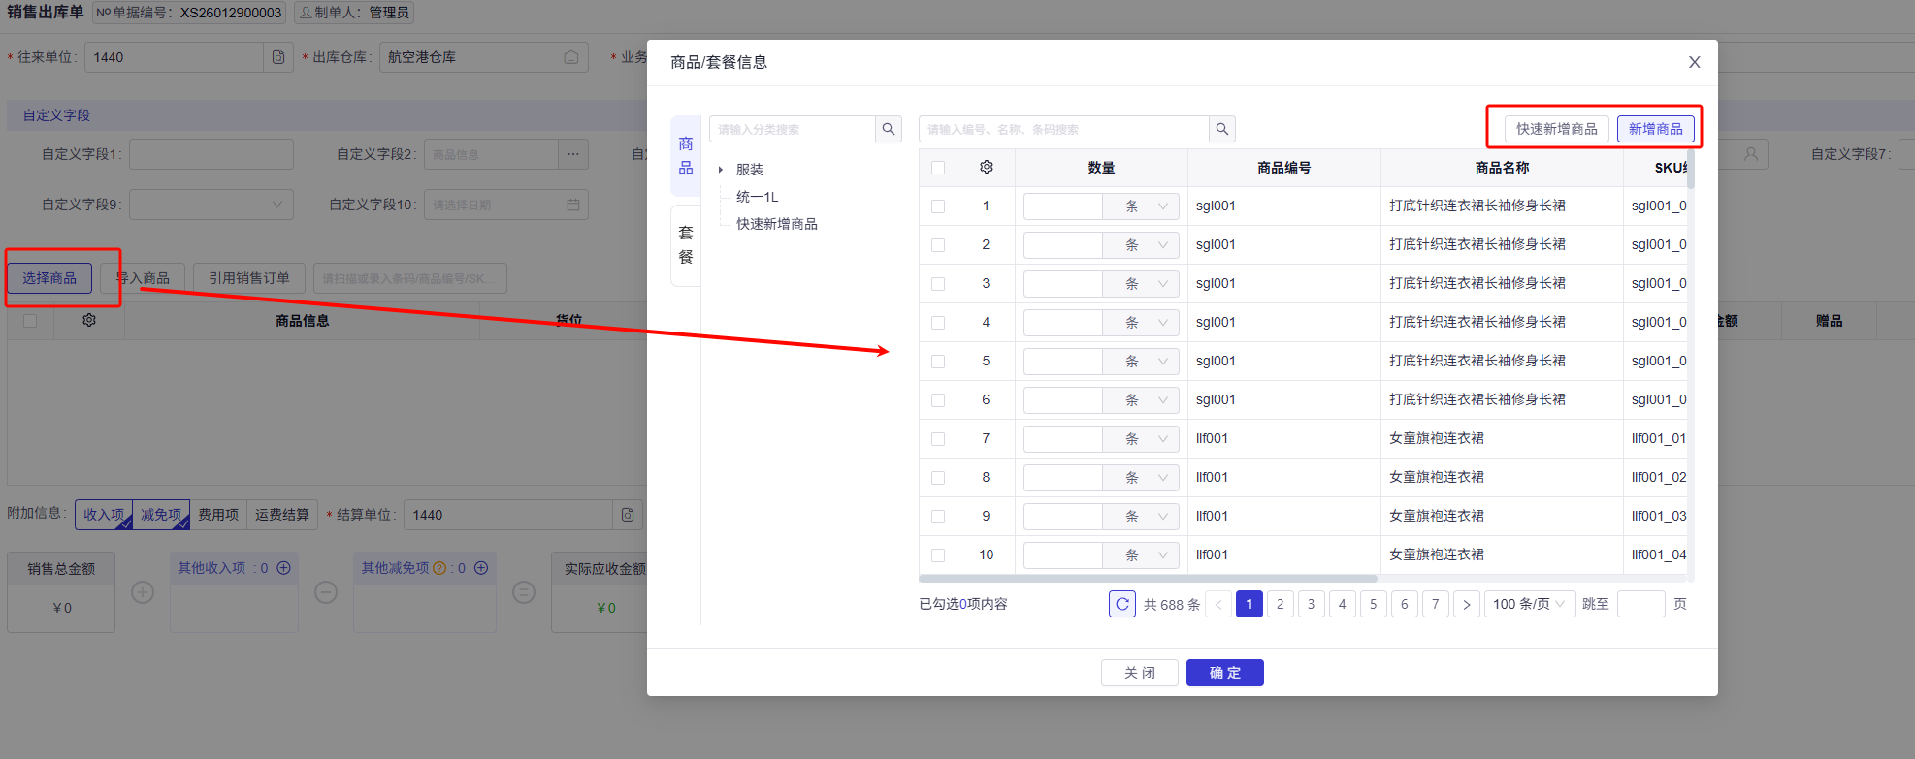Click the 往来单位 picker icon
1915x759 pixels.
click(278, 57)
